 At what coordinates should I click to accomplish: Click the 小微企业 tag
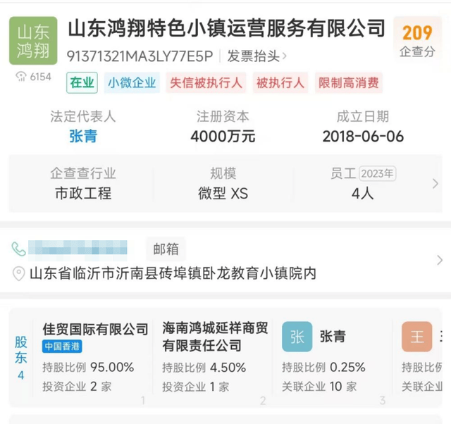pos(132,82)
